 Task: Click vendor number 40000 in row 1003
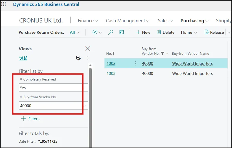pos(147,73)
